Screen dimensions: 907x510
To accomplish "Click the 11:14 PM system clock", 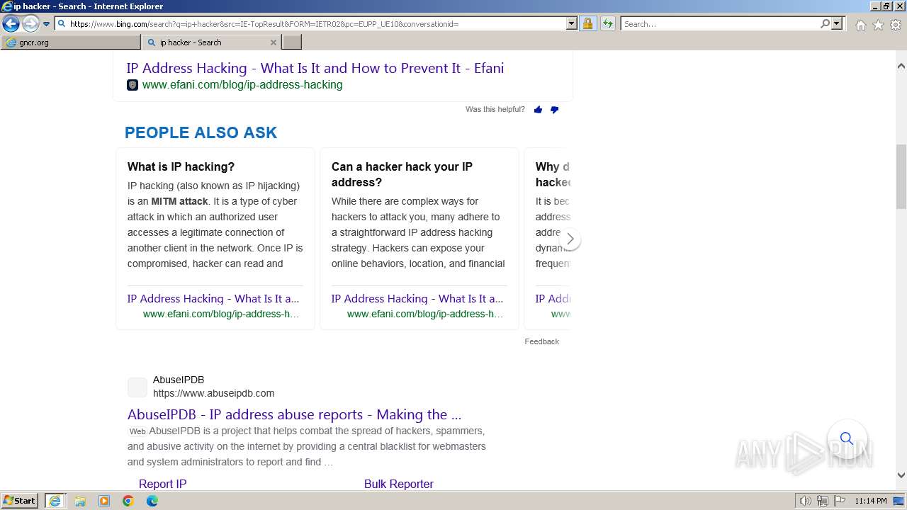I will click(x=871, y=501).
